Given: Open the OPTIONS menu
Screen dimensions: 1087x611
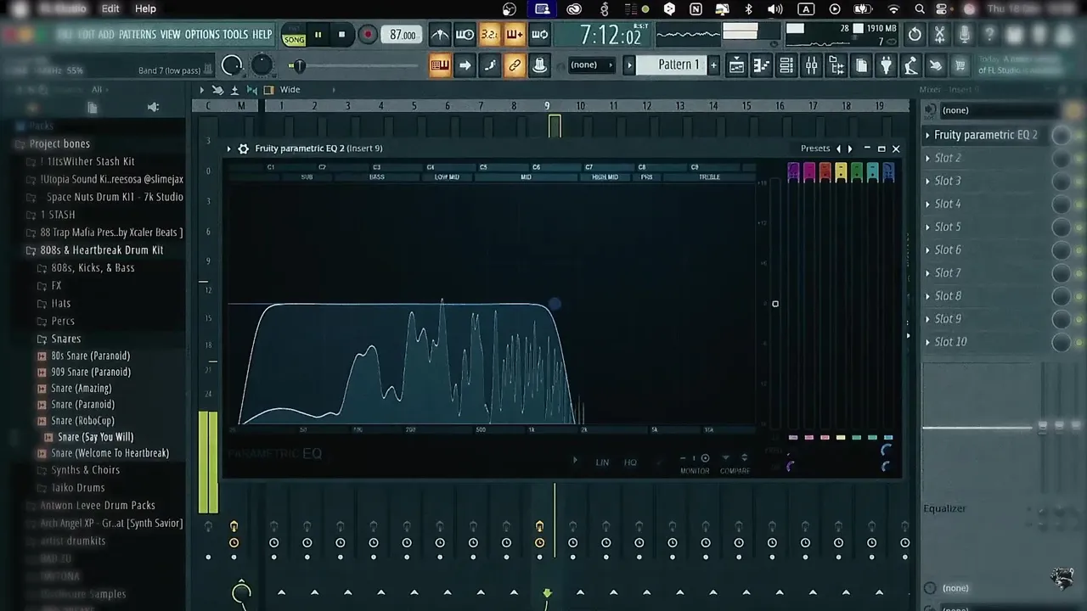Looking at the screenshot, I should pyautogui.click(x=202, y=35).
